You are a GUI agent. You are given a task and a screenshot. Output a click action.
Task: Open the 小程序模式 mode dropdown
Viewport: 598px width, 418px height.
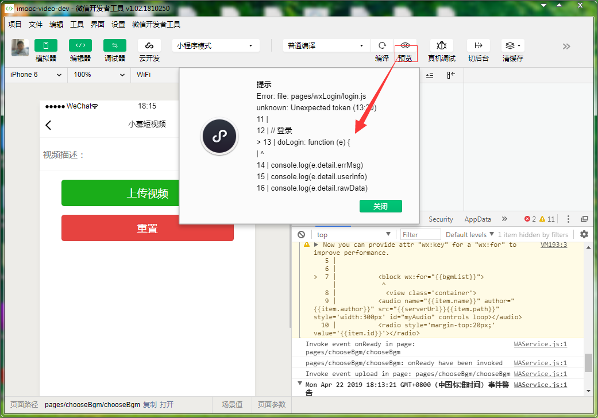(216, 46)
